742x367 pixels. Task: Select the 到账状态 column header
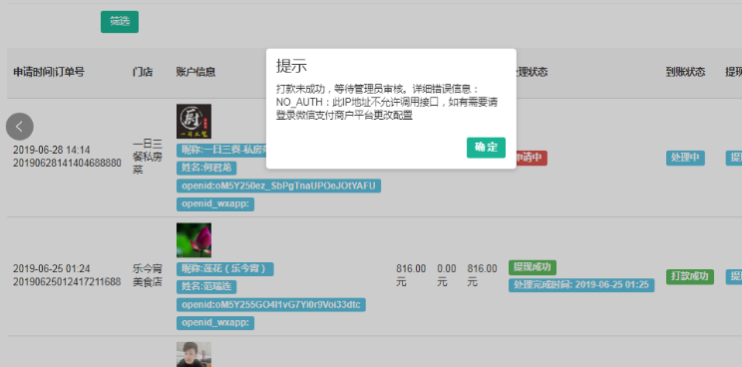686,73
